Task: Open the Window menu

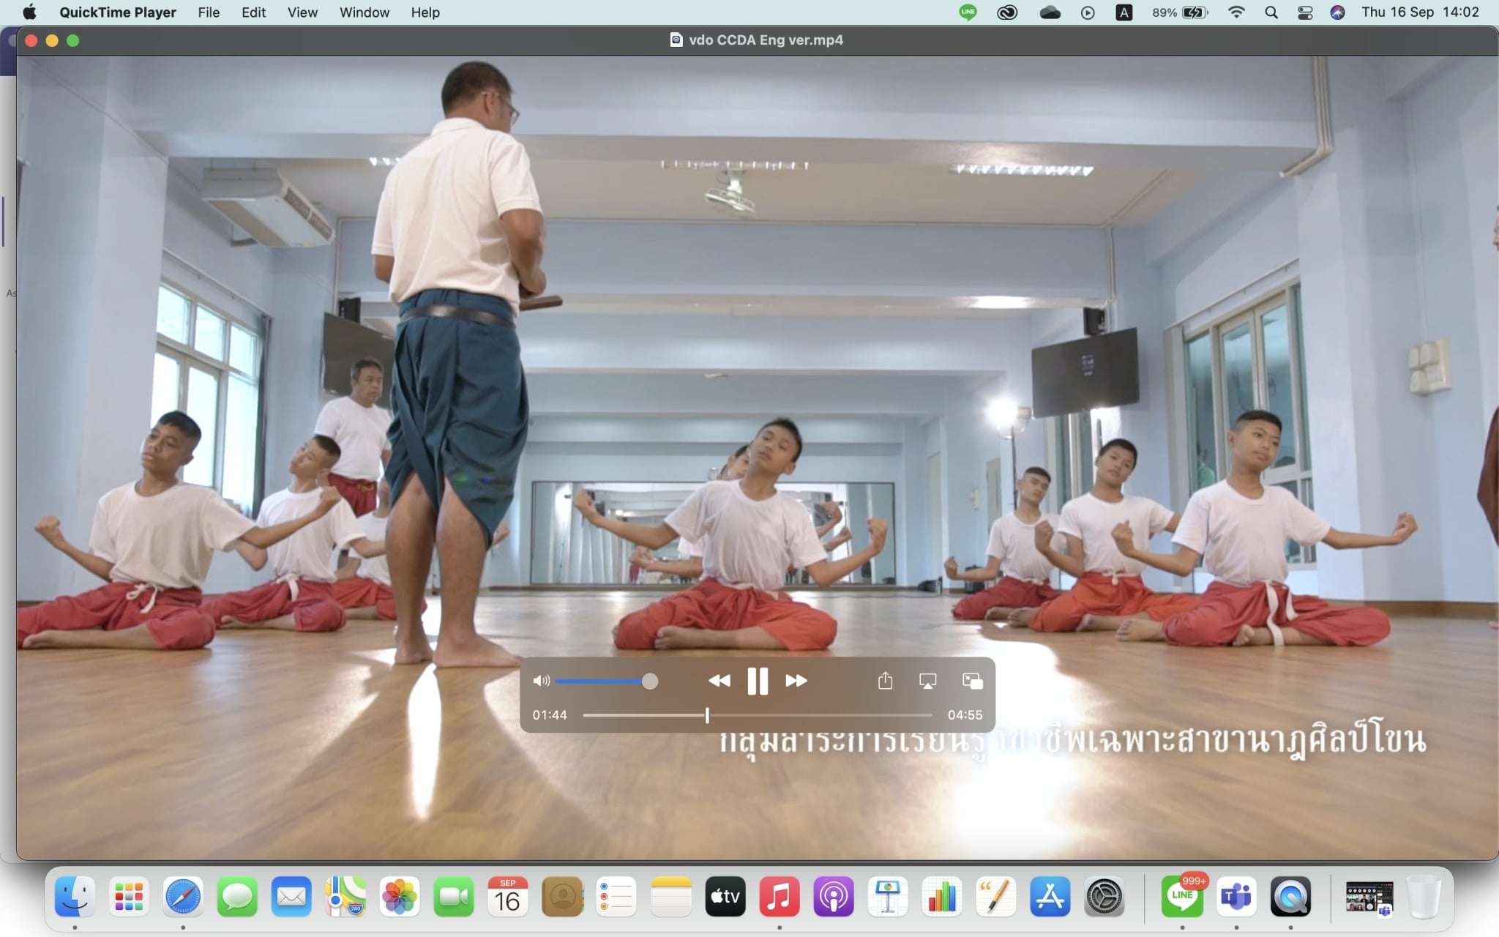Action: tap(364, 12)
